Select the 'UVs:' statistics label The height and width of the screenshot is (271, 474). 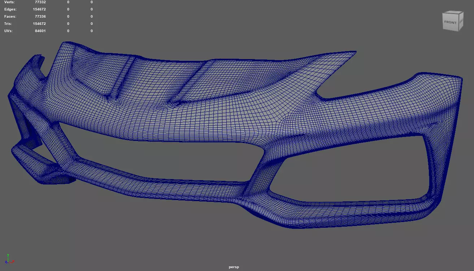8,31
